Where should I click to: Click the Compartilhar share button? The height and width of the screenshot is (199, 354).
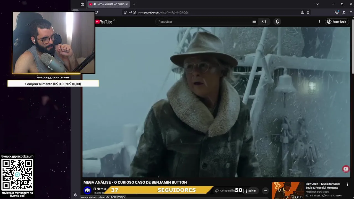click(x=225, y=190)
